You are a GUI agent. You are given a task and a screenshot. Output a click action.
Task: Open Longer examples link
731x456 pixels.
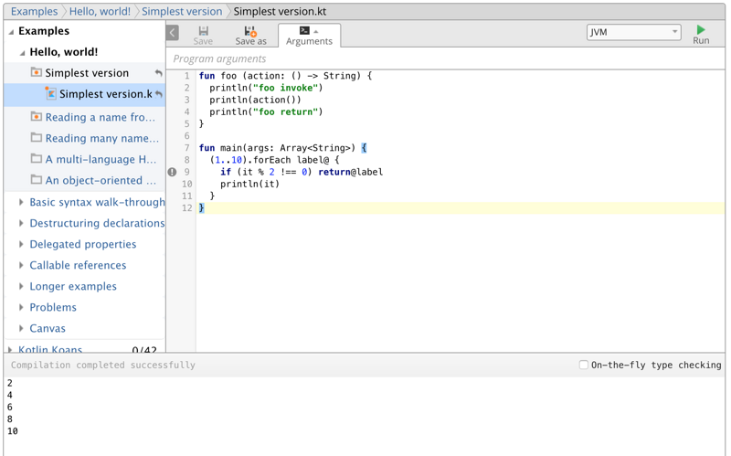[73, 286]
